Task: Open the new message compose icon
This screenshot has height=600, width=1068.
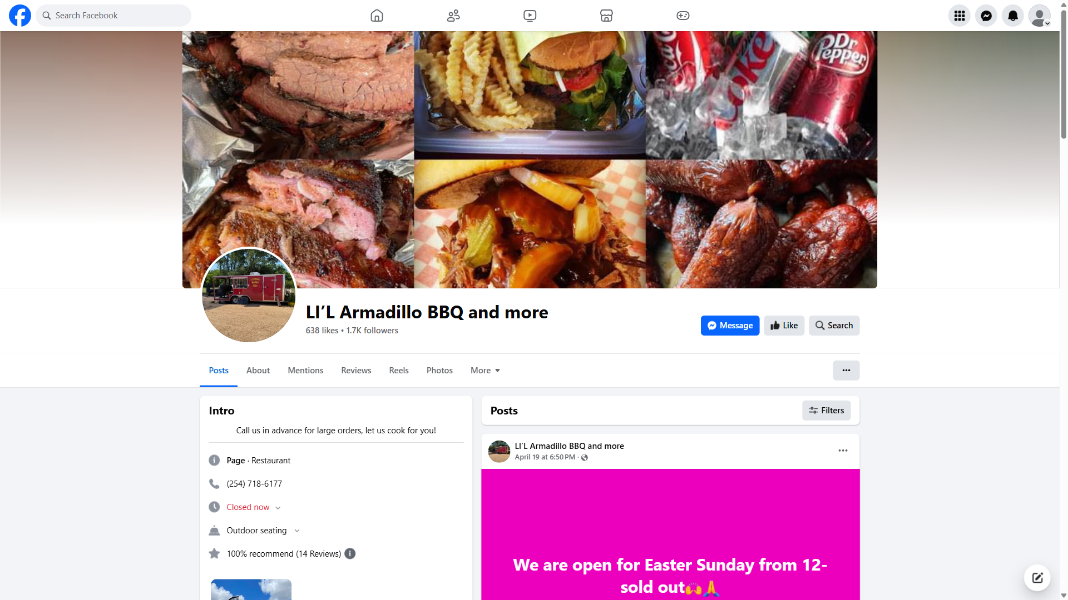Action: 1037,578
